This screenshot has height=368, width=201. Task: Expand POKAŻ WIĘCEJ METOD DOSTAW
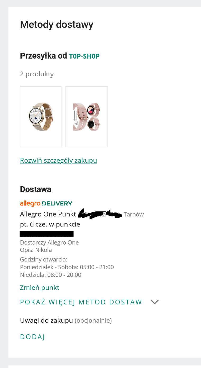tap(81, 302)
